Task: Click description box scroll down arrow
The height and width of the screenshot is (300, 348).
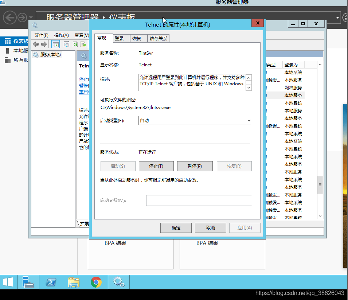Action: [x=249, y=88]
